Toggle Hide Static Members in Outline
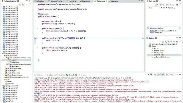Image resolution: width=183 pixels, height=103 pixels. click(x=171, y=41)
